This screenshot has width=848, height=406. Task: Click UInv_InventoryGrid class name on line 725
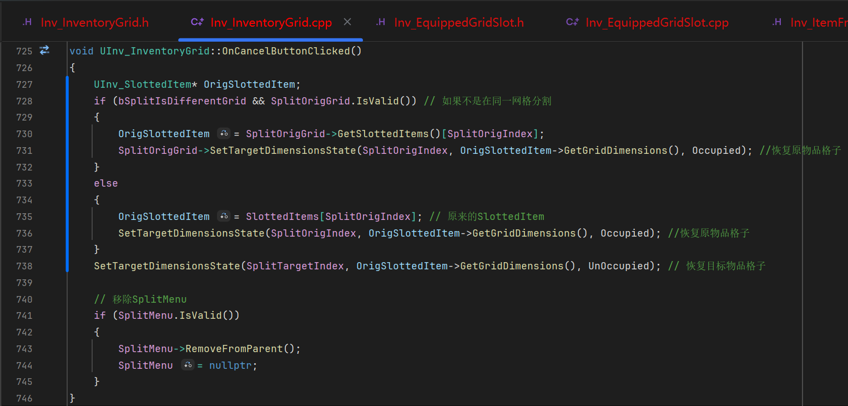[155, 51]
